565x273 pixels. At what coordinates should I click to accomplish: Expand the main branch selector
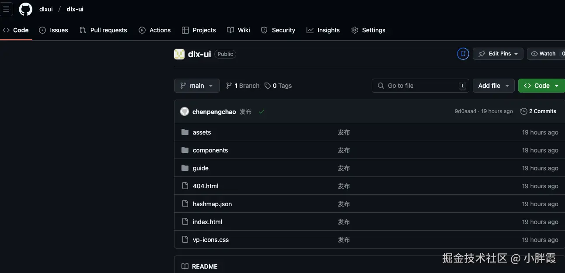pyautogui.click(x=197, y=86)
